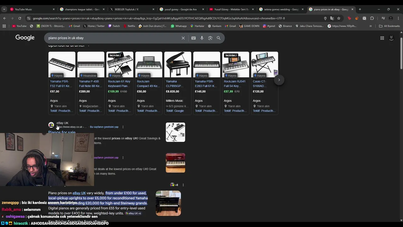
Task: Open keyboard thumbnail beside eBay UK result
Action: 175,132
